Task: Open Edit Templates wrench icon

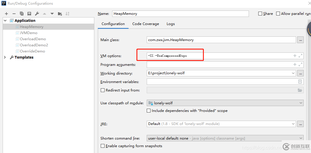Action: [37, 14]
